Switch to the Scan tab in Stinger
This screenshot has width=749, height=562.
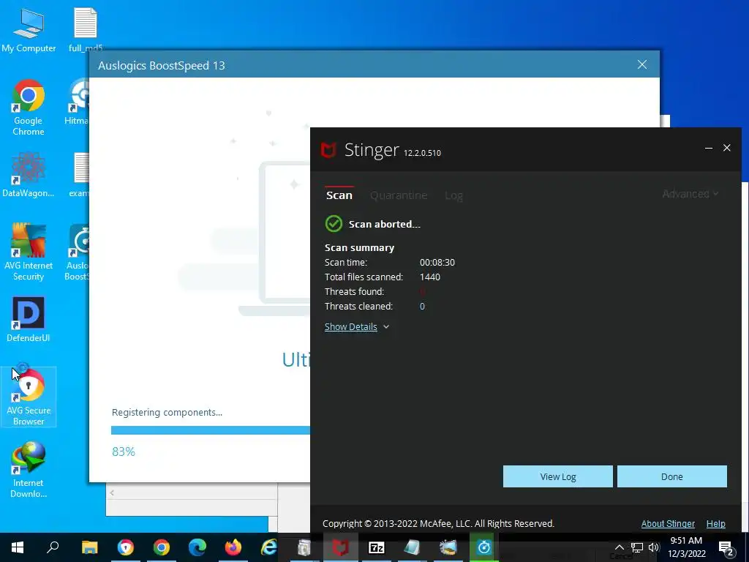point(339,195)
